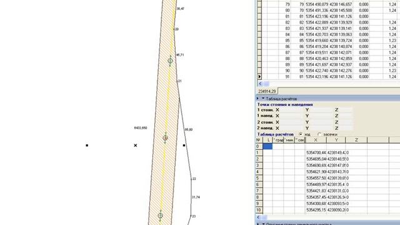Click the 'Y' column header in calculations table
Screen dimensions: 400x225
tap(336, 140)
